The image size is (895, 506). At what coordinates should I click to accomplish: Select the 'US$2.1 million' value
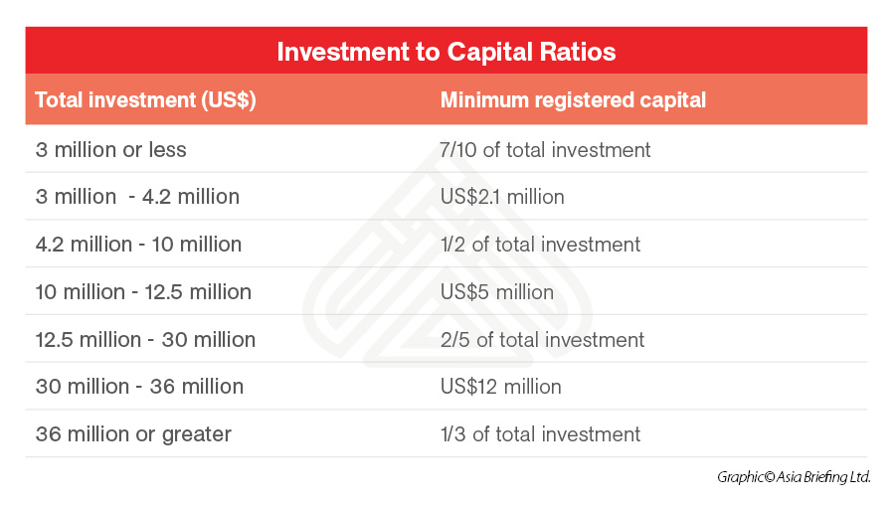pos(502,197)
